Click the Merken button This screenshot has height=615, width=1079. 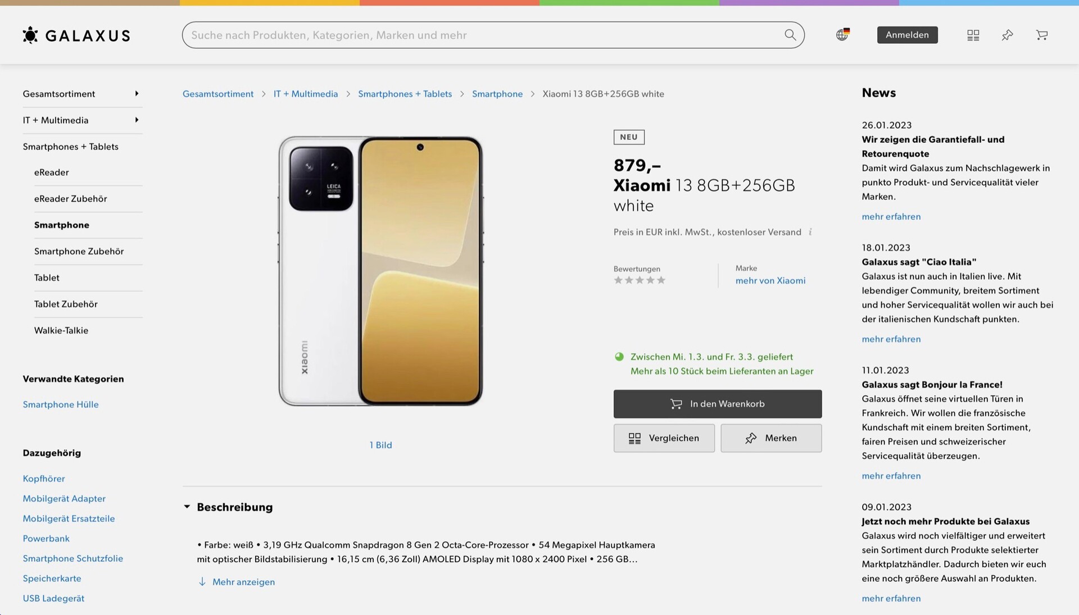(x=770, y=438)
